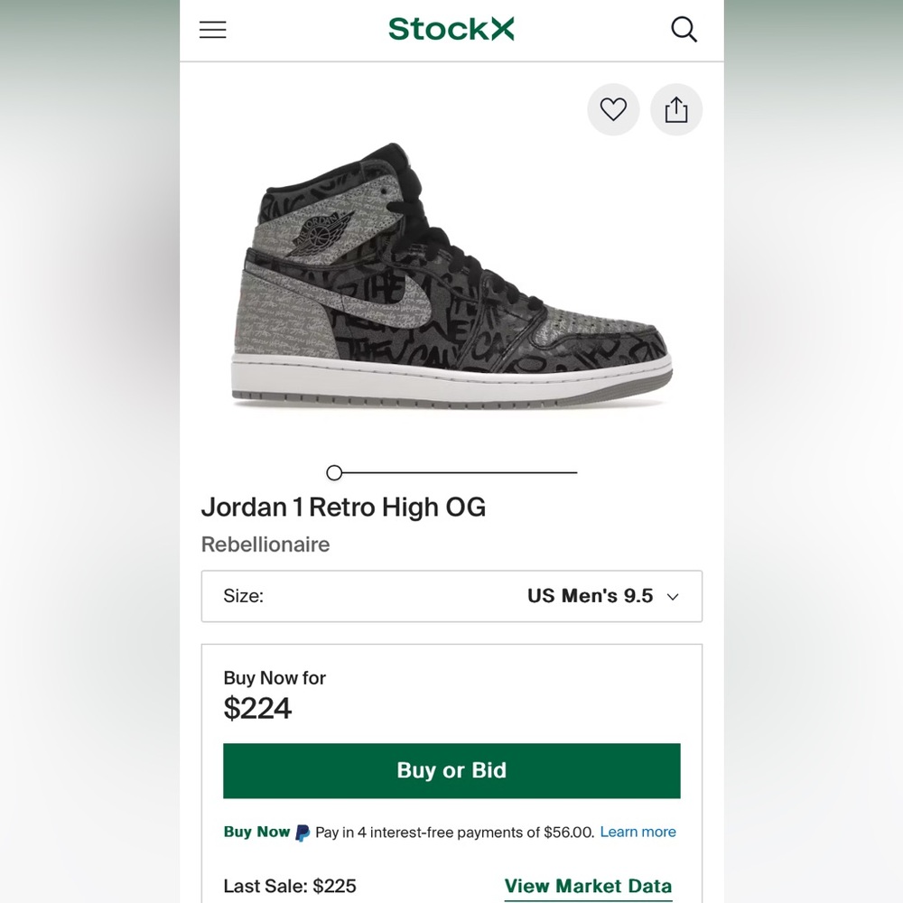Screen dimensions: 903x903
Task: Open the Learn more link about payments
Action: 637,832
